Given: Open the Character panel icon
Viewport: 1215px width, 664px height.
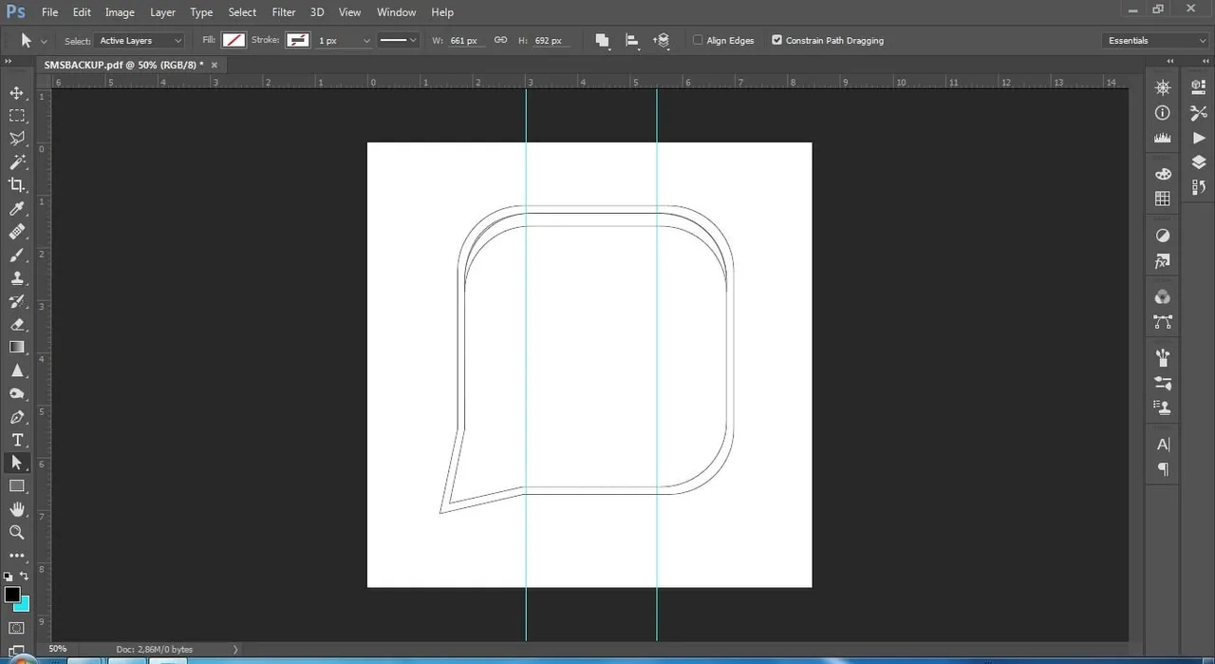Looking at the screenshot, I should point(1163,445).
